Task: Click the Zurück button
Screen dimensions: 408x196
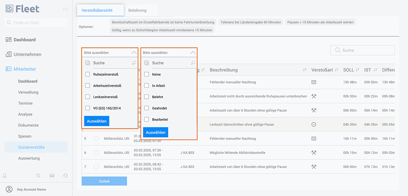Action: click(104, 181)
